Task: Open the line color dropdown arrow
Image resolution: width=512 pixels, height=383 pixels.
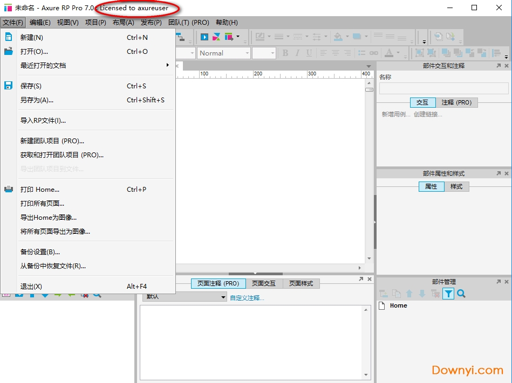Action: [269, 37]
